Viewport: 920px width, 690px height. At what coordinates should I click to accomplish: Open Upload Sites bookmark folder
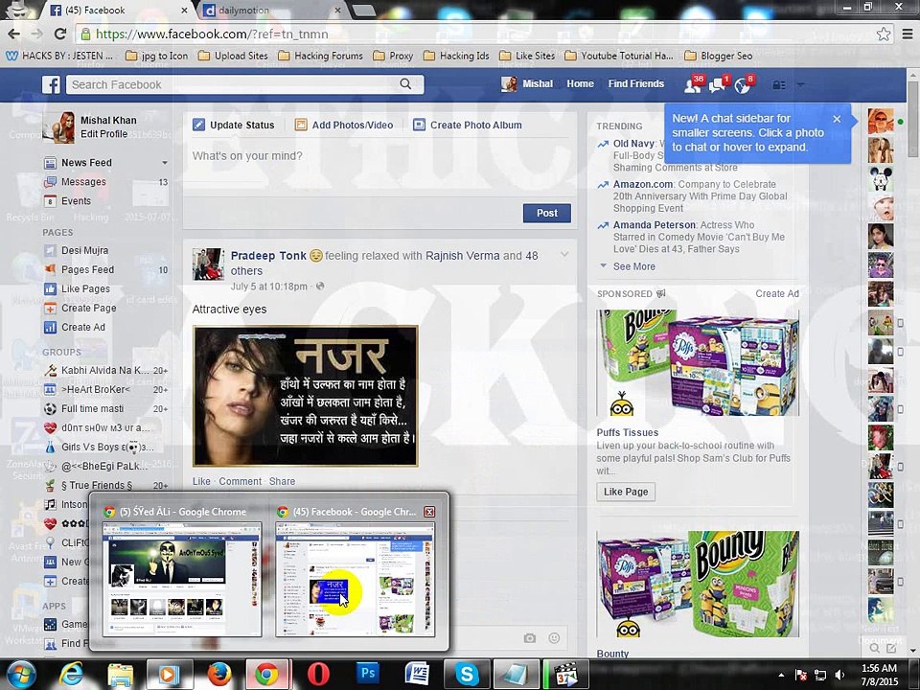point(233,56)
